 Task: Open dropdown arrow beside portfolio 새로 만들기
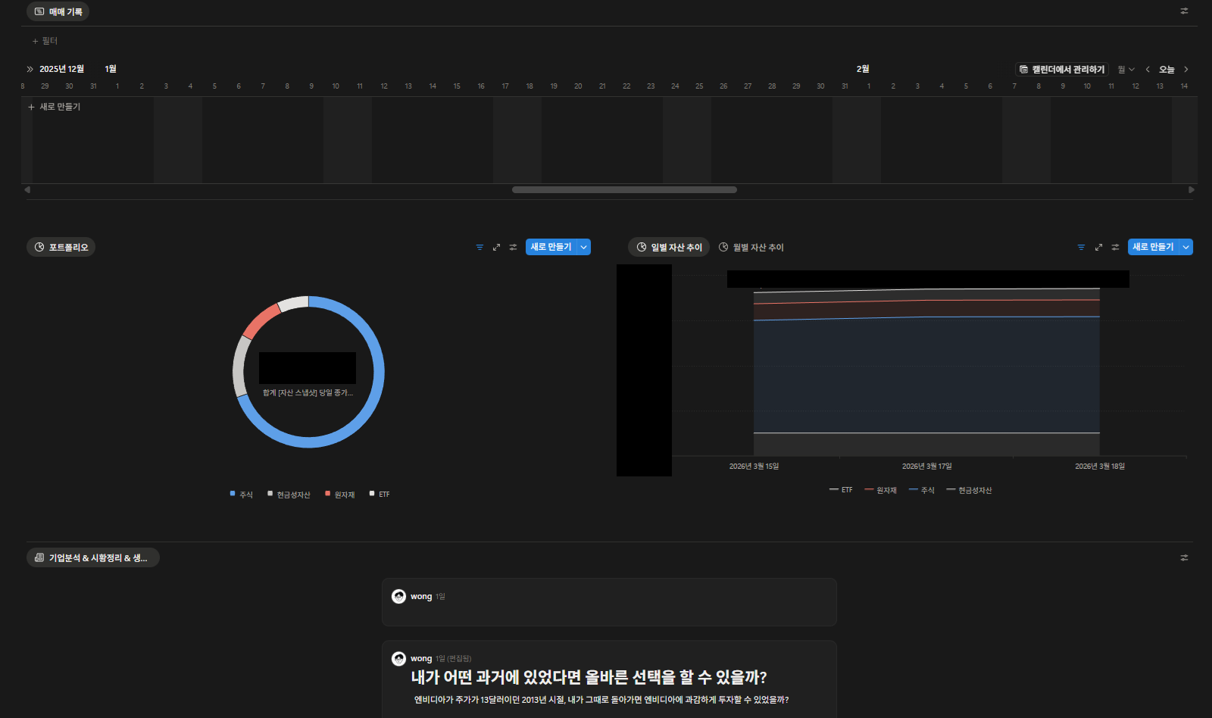[583, 248]
